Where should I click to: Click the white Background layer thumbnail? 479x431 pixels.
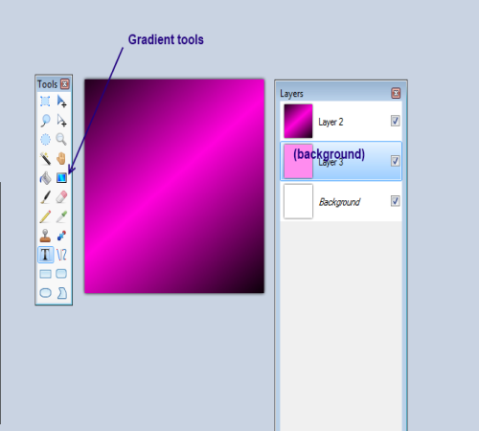tap(298, 201)
